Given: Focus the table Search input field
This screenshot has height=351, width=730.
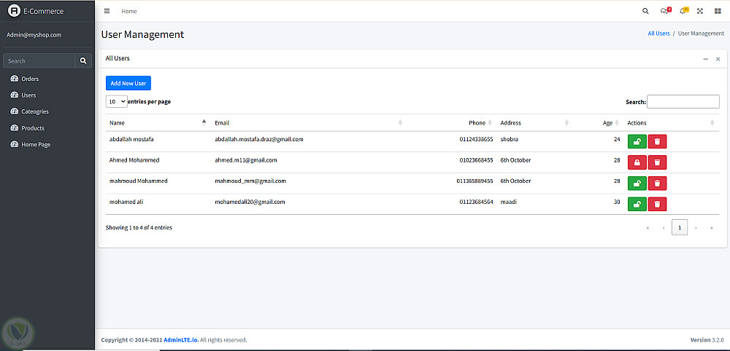Looking at the screenshot, I should point(683,102).
